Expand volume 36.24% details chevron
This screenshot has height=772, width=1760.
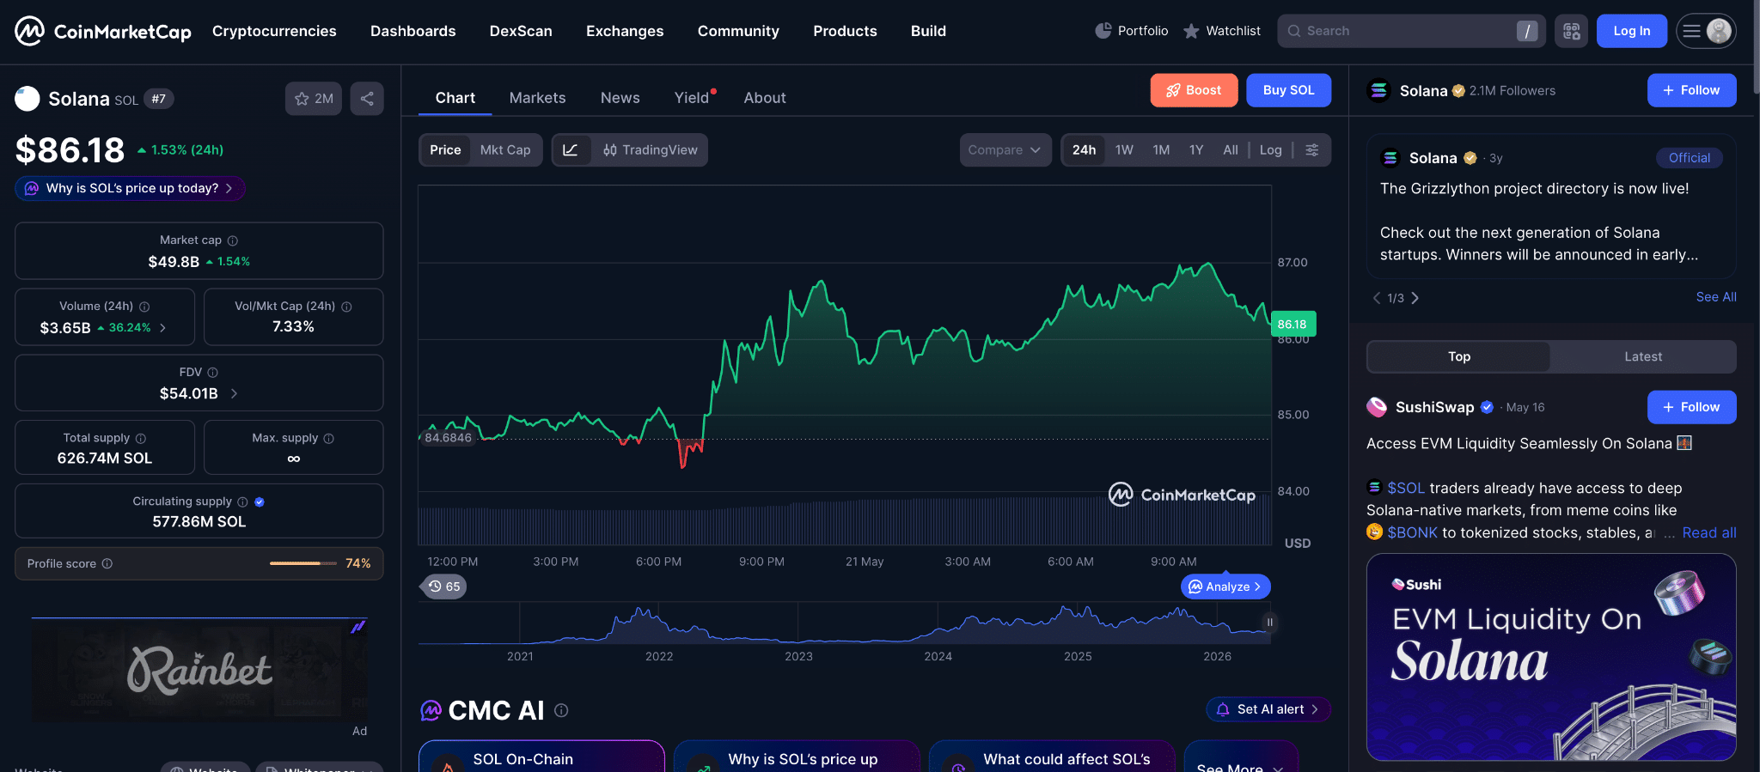click(x=163, y=328)
